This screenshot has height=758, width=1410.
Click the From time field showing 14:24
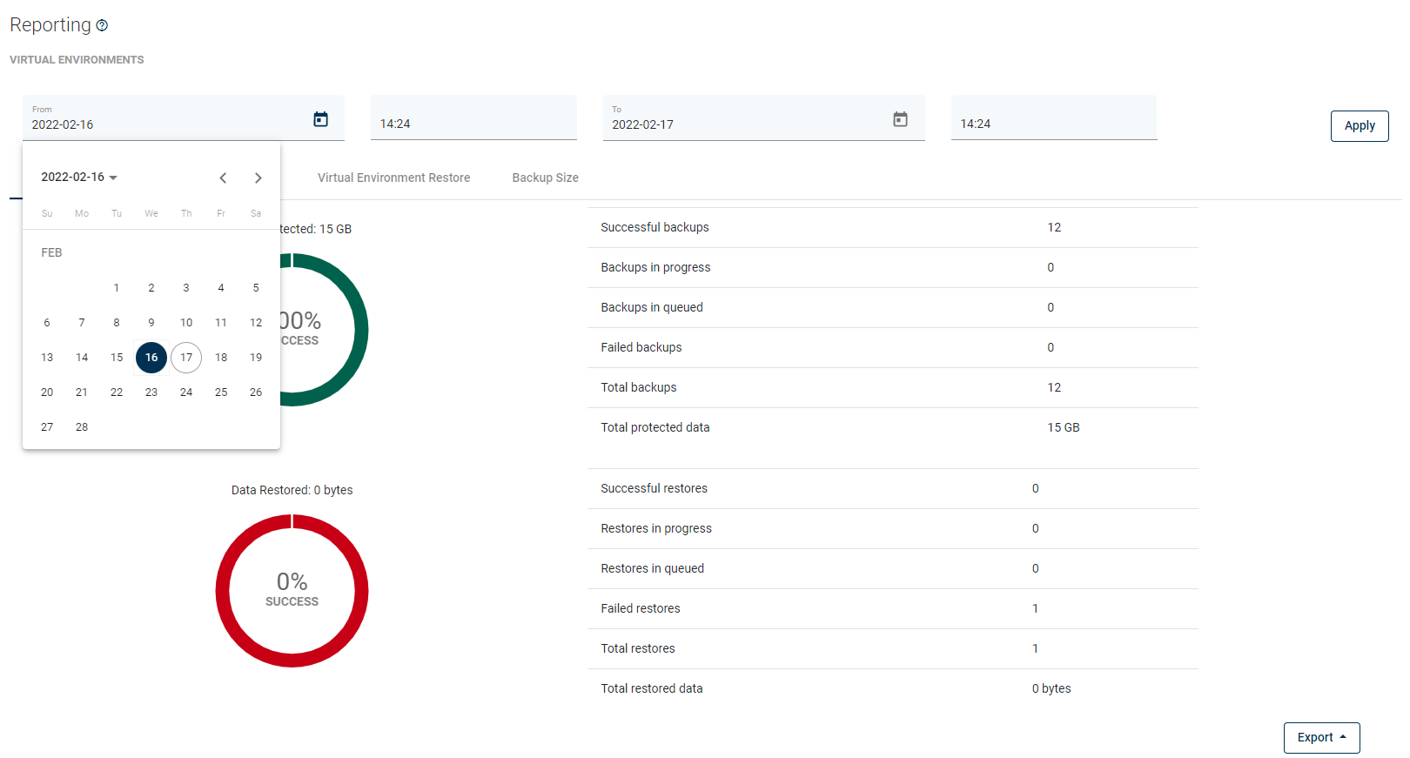(x=473, y=124)
